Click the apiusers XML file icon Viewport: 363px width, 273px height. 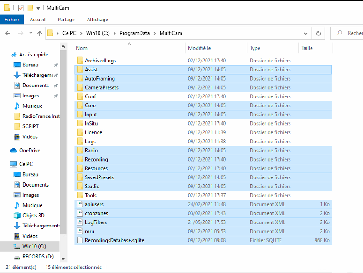click(x=80, y=204)
